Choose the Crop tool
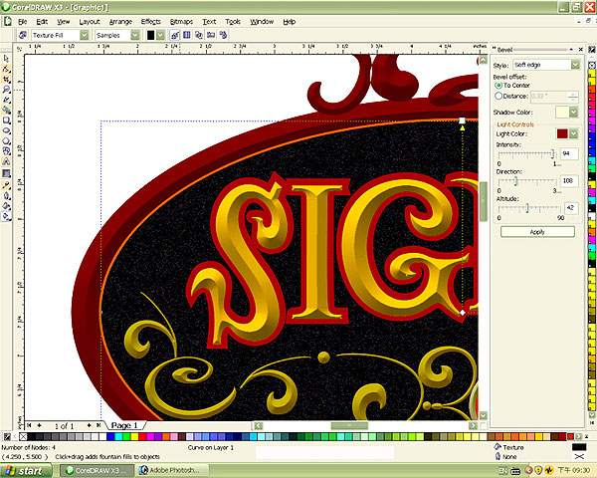 [6, 79]
